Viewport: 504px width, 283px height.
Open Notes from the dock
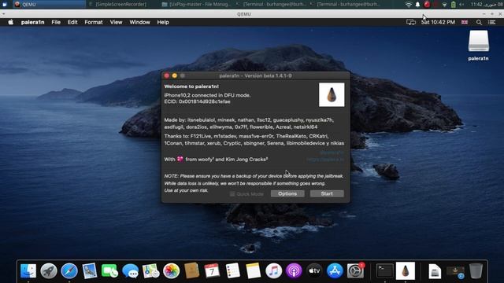tap(254, 270)
